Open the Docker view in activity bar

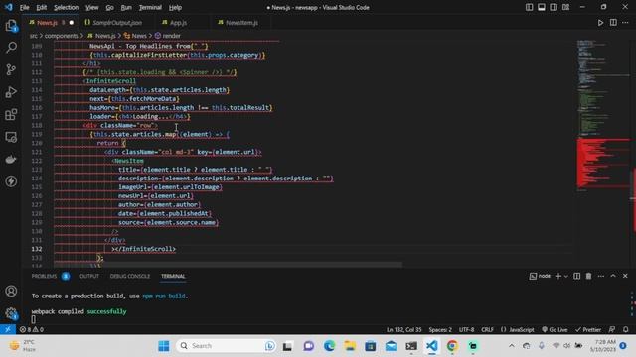11,159
